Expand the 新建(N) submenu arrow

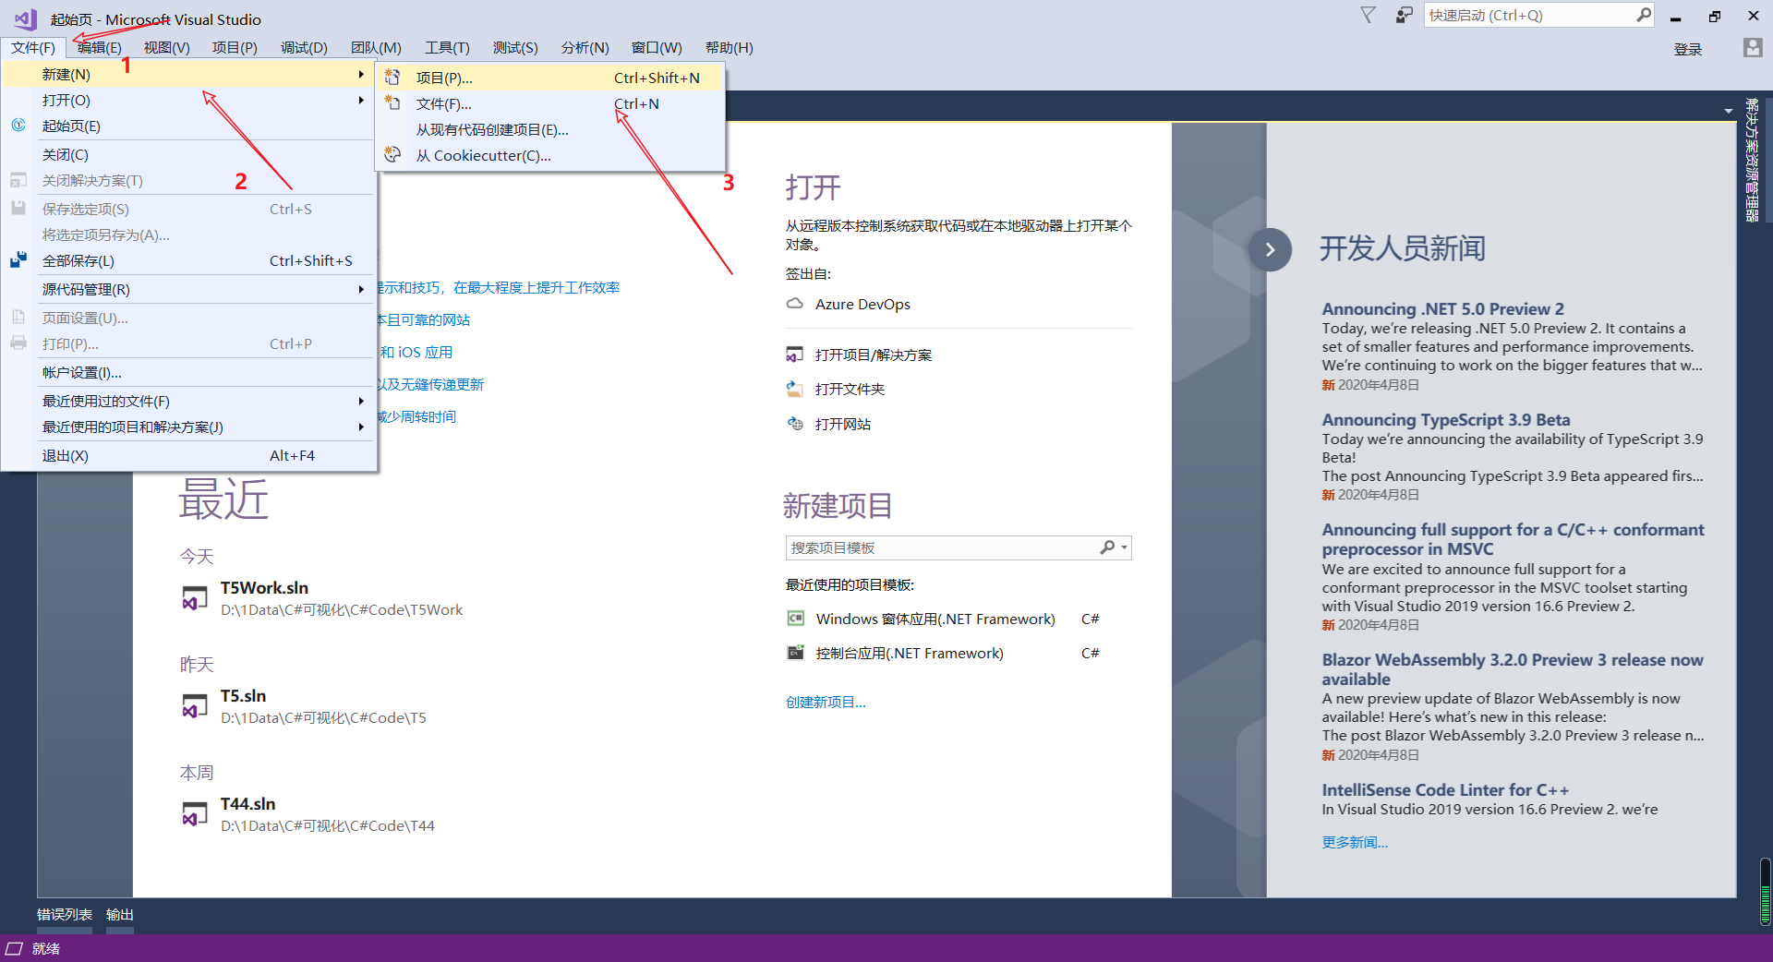tap(361, 74)
